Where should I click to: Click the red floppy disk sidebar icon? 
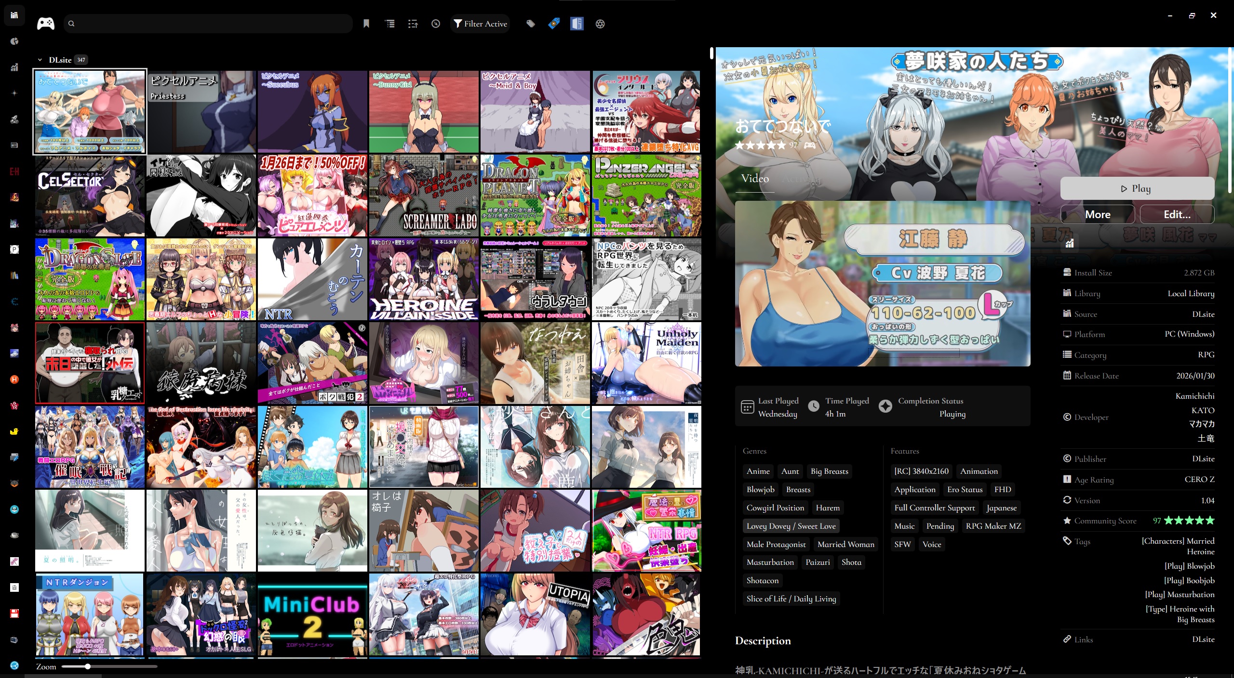(14, 613)
